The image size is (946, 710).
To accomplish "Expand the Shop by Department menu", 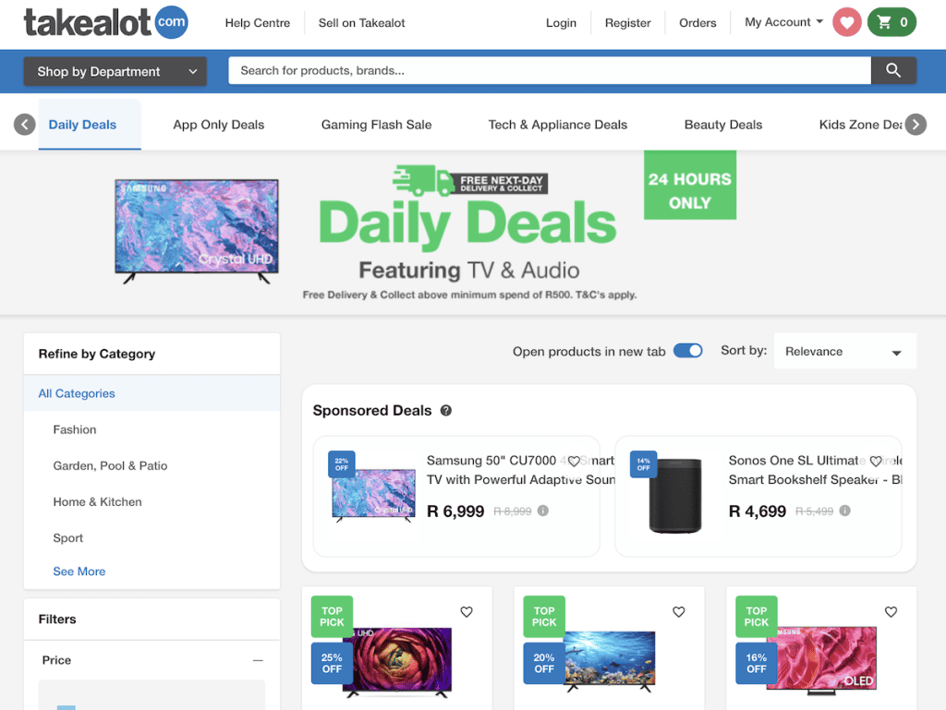I will (x=115, y=70).
